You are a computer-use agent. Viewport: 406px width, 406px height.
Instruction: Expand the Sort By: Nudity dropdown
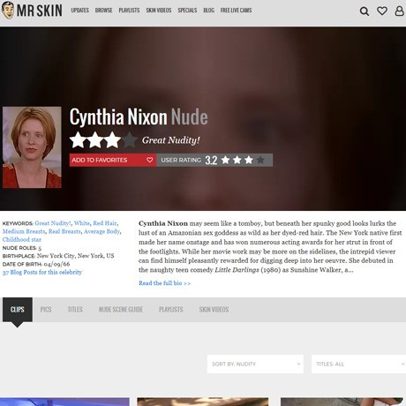[x=255, y=364]
